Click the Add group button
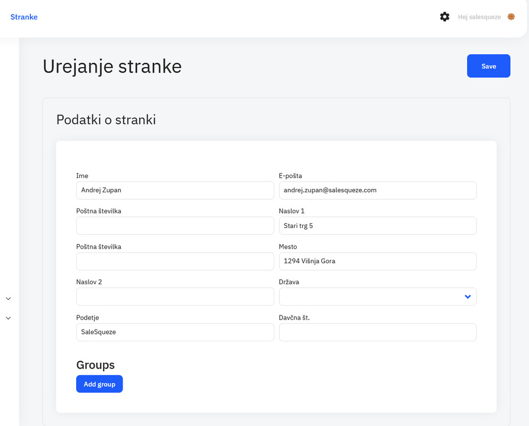529x426 pixels. pyautogui.click(x=100, y=384)
